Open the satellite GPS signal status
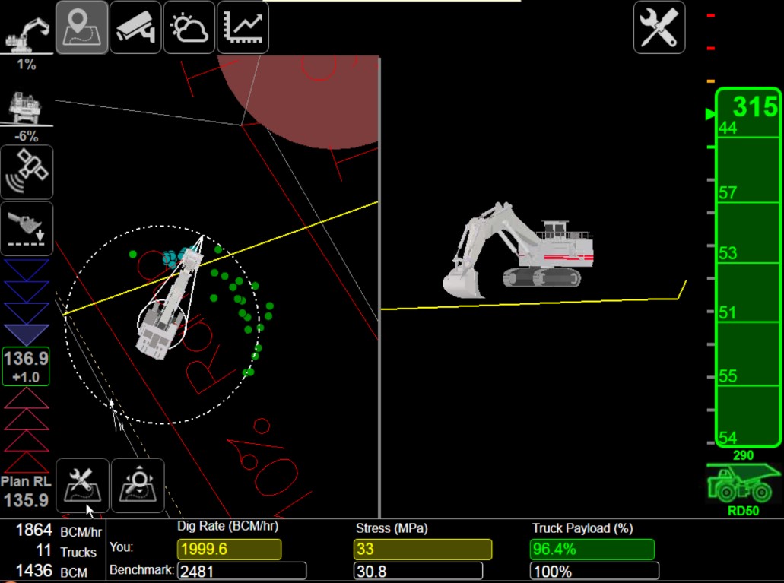Image resolution: width=784 pixels, height=583 pixels. coord(27,173)
